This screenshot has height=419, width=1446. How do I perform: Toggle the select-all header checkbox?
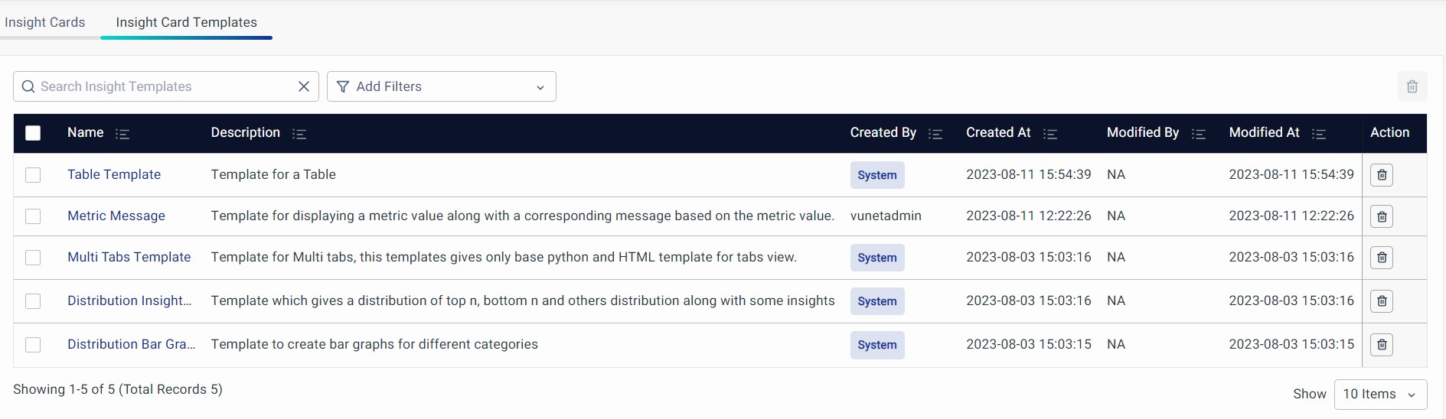[33, 133]
